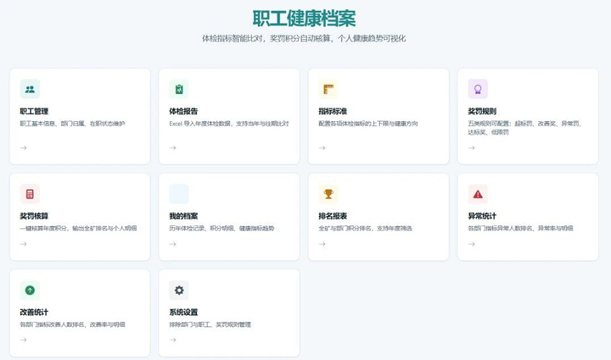Click the arrow under 奖罚规则 card

click(x=472, y=147)
